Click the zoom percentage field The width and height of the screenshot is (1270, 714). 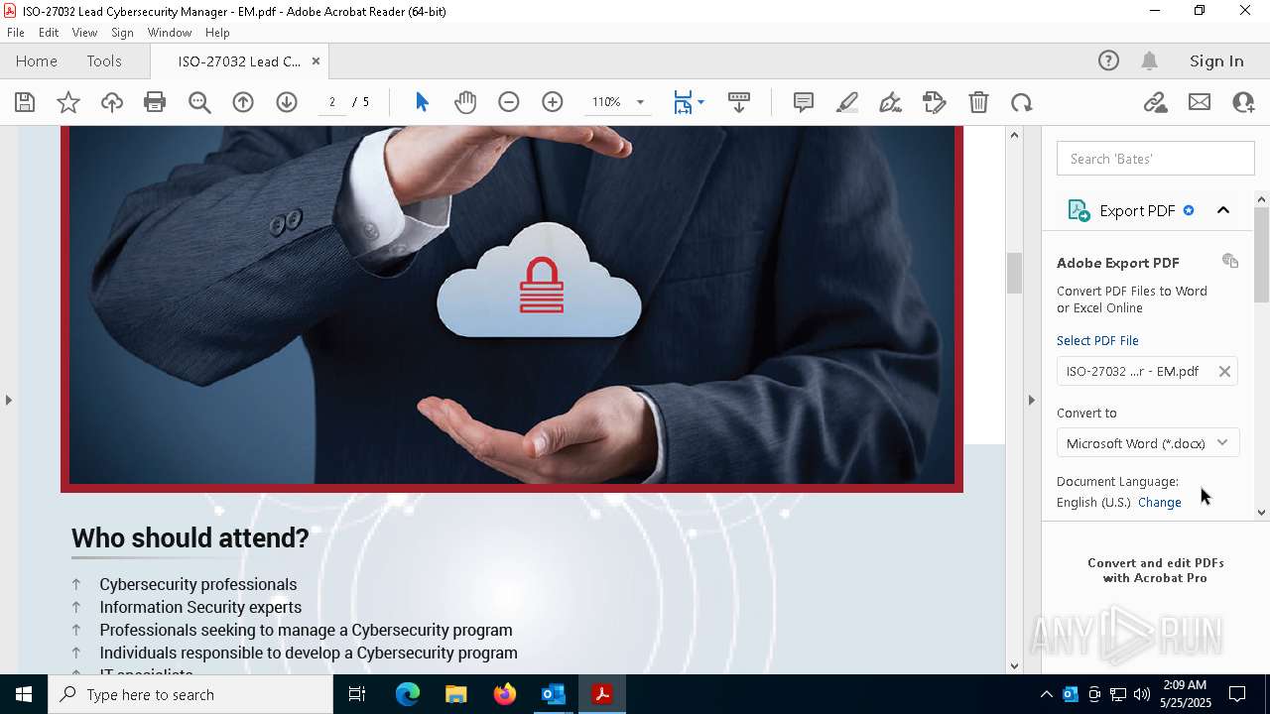[x=606, y=102]
